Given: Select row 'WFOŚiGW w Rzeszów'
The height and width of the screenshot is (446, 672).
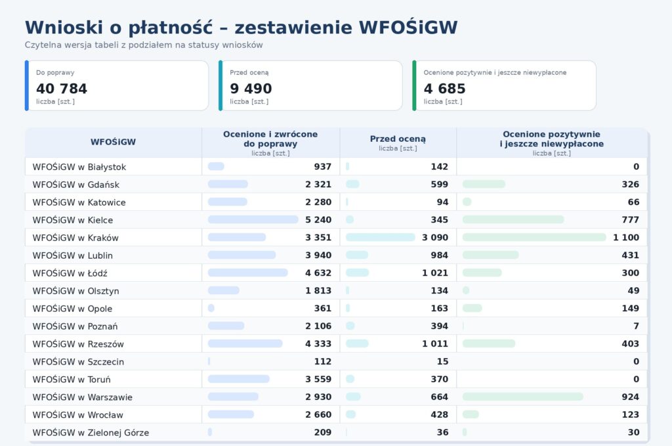Looking at the screenshot, I should click(336, 344).
